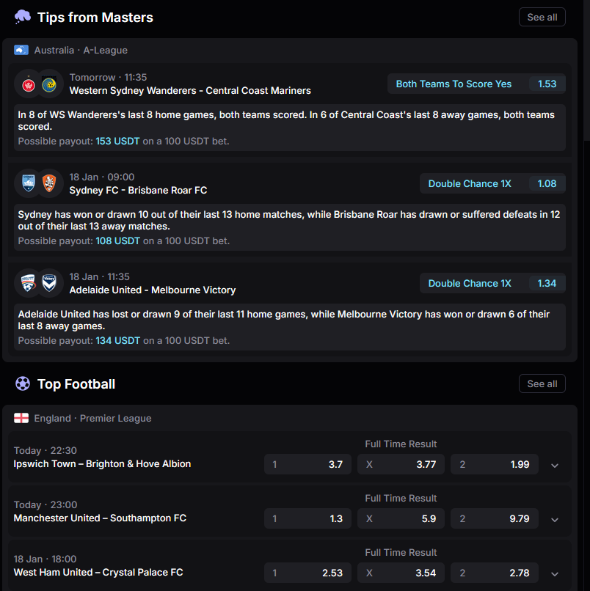See all Top Football matches
Image resolution: width=590 pixels, height=591 pixels.
click(542, 383)
